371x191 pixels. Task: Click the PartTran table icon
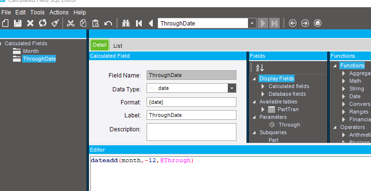coord(272,110)
